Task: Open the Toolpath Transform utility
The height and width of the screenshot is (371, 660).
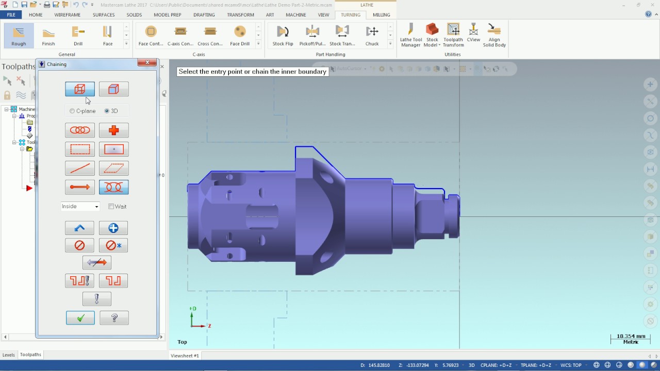Action: 453,35
